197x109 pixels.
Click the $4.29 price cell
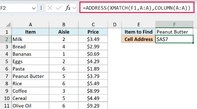click(x=93, y=61)
